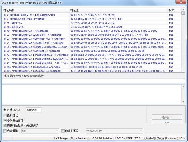Viewport: 188px width, 142px height.
Task: Sort by the 特征值 column header
Action: click(118, 10)
